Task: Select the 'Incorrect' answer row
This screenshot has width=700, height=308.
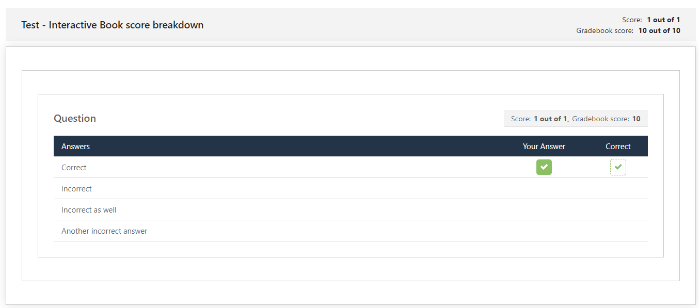Action: (351, 189)
